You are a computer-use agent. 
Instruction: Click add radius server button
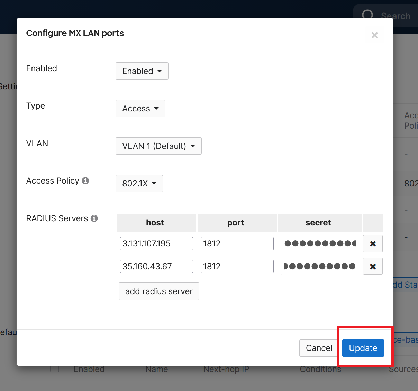click(x=159, y=291)
